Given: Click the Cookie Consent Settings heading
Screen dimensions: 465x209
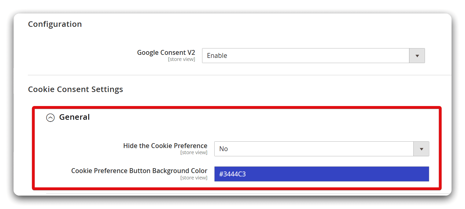Looking at the screenshot, I should click(75, 89).
